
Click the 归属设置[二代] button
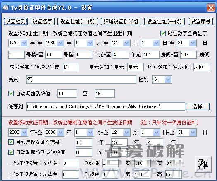pos(121,22)
